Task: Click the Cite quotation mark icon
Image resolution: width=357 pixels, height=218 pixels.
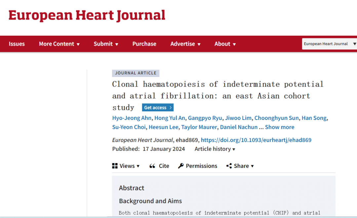Action: coord(152,166)
